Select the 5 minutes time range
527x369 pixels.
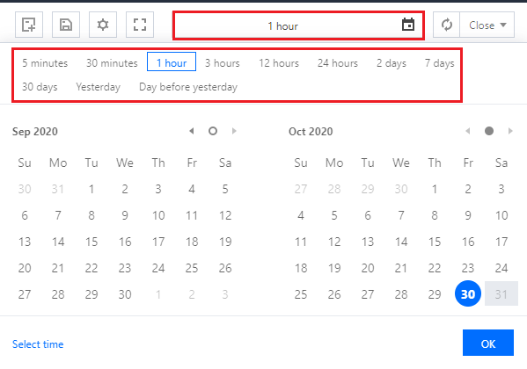click(45, 62)
